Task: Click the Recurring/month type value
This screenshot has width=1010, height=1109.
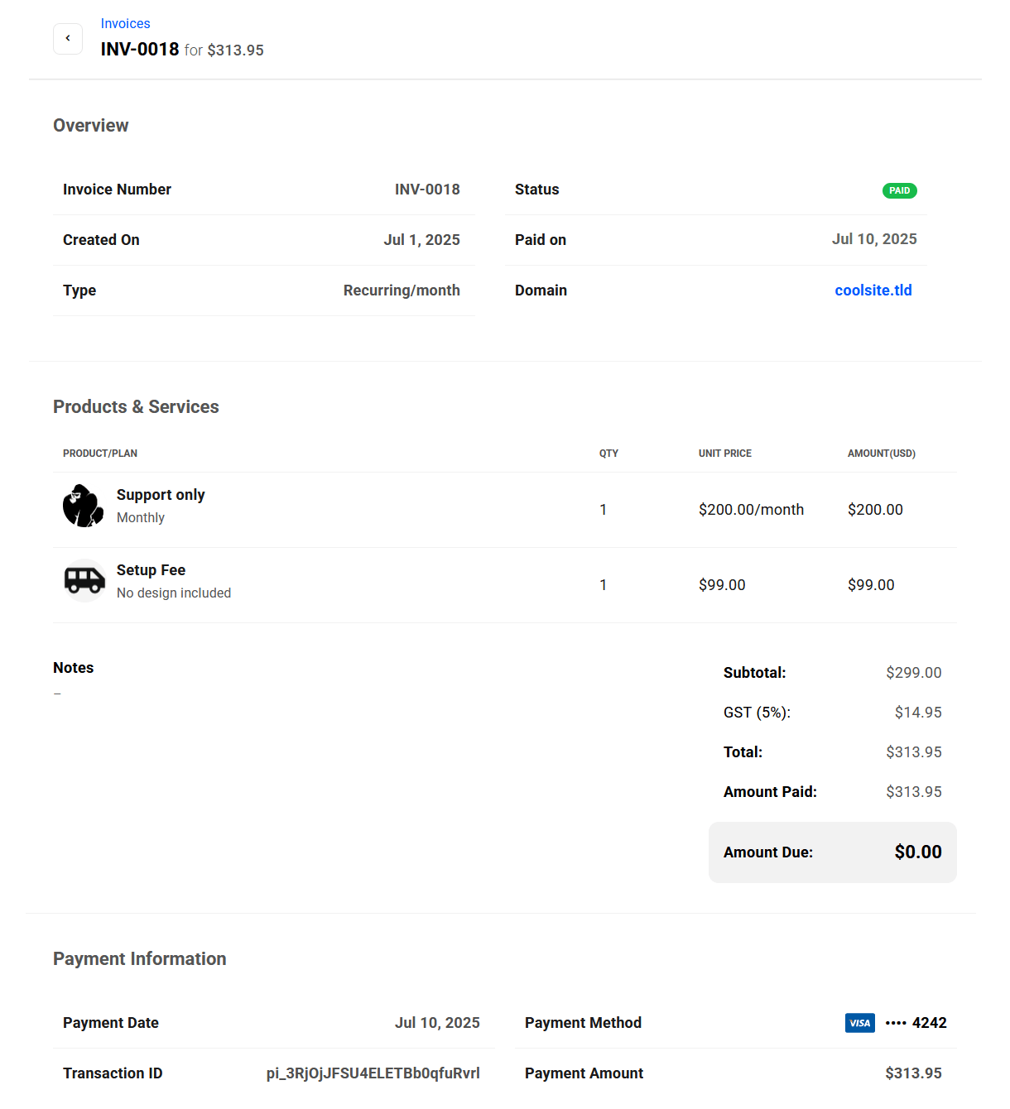Action: coord(402,290)
